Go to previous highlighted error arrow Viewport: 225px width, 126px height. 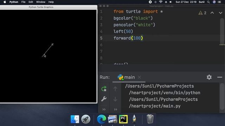click(x=212, y=13)
